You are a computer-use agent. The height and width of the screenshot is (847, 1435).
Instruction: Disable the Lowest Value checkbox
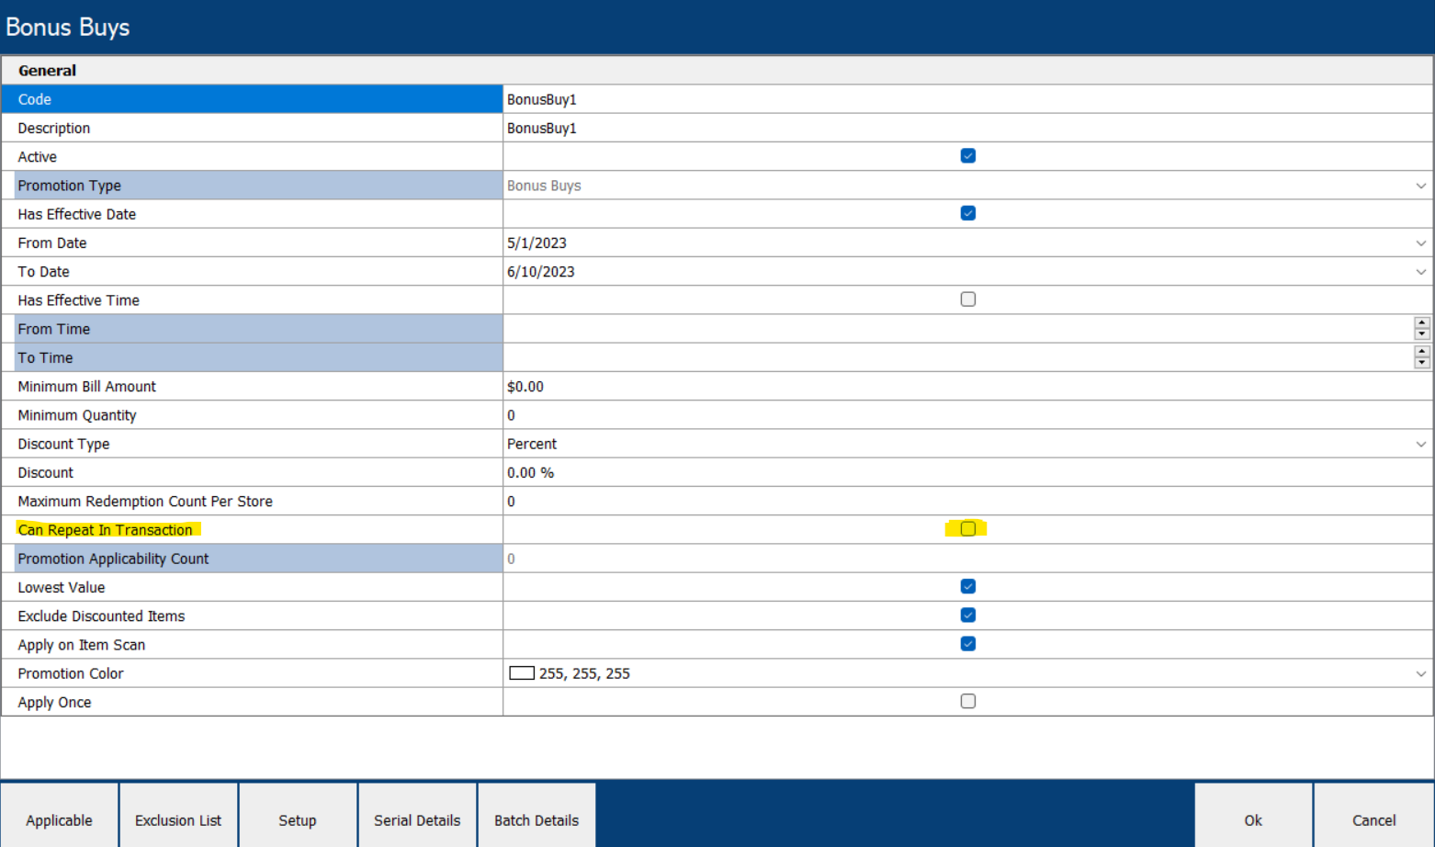(967, 586)
